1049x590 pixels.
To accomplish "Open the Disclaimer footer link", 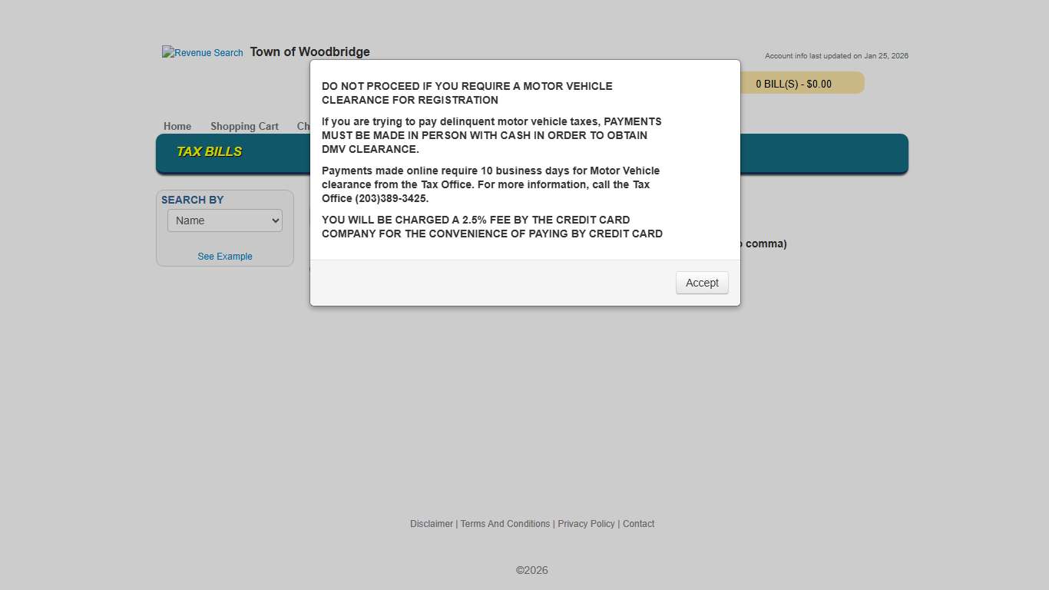I will point(431,524).
